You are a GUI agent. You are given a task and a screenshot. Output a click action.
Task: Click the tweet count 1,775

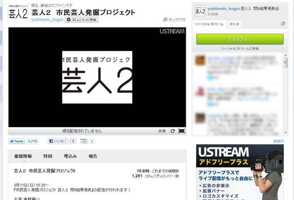tap(33, 141)
